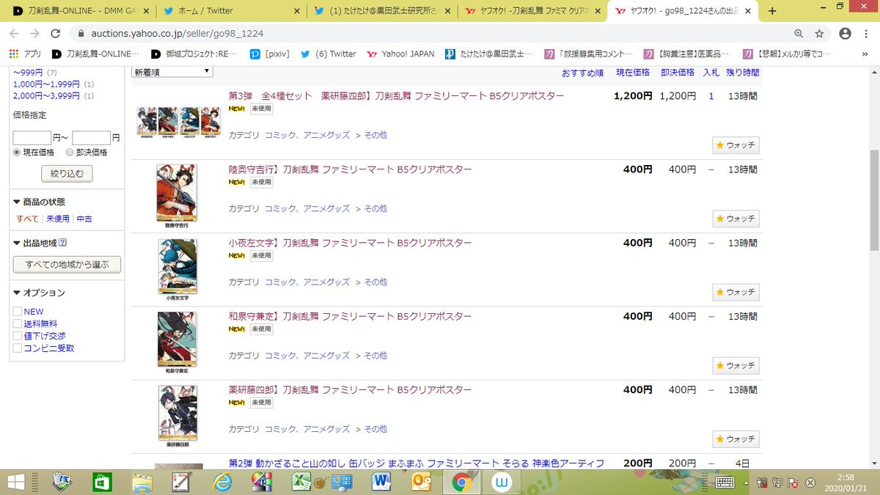Image resolution: width=880 pixels, height=495 pixels.
Task: Open 第2弾 動かざること山の如し 缶バッジ listing
Action: [417, 463]
